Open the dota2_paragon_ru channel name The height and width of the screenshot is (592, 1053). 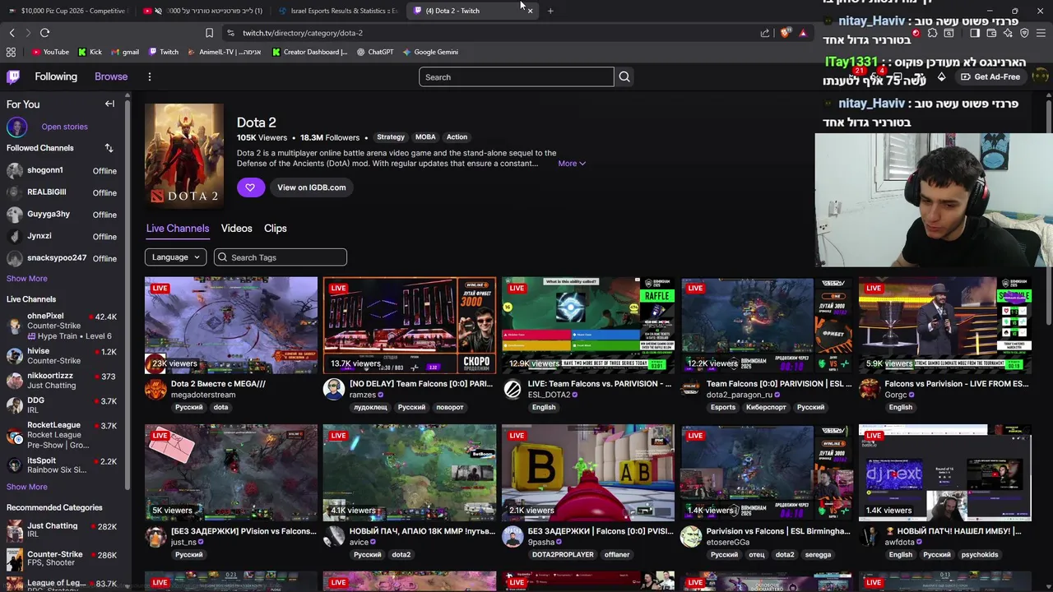[740, 395]
